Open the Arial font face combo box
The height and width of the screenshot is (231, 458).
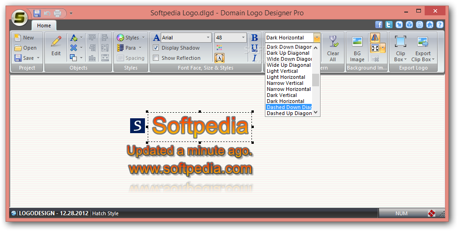coord(186,38)
